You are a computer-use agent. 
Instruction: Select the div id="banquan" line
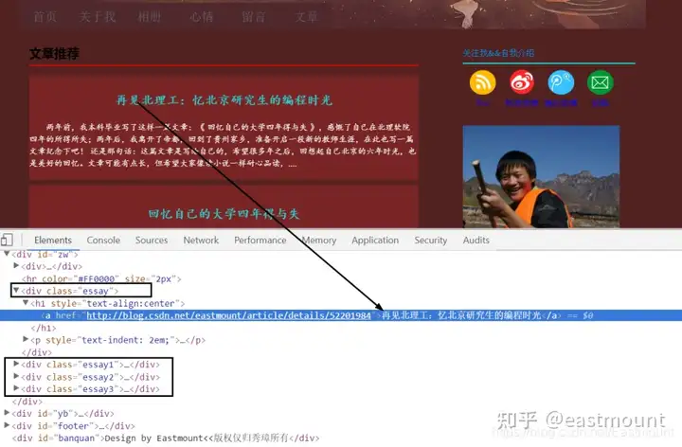tap(166, 438)
